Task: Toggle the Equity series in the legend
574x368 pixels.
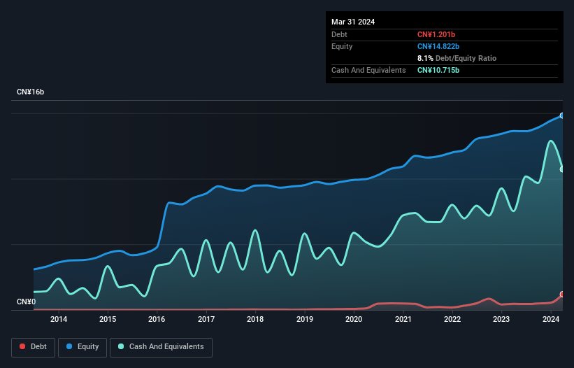Action: click(x=82, y=346)
